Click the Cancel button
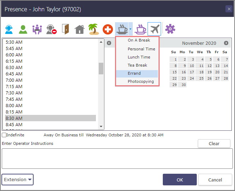The image size is (235, 191). [x=215, y=180]
